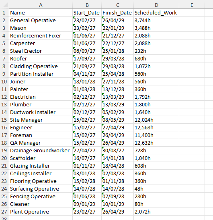Click Ceilings Installer's start date 03/01/28
The image size is (213, 220).
tap(87, 173)
